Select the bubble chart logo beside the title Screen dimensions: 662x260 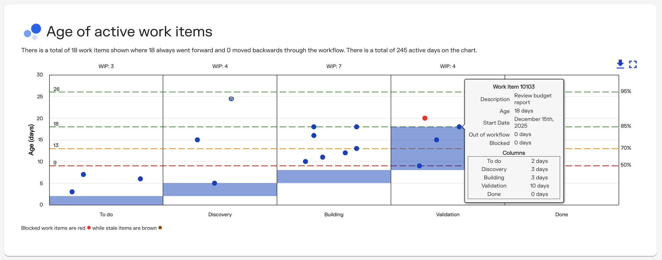pos(32,31)
